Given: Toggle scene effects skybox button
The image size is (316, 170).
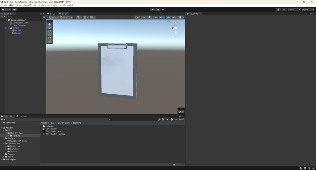Looking at the screenshot, I should [x=160, y=17].
